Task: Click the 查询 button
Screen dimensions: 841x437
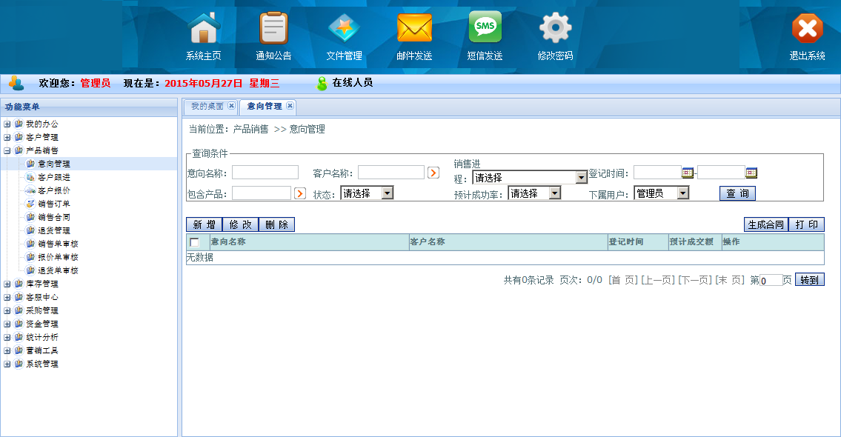Action: coord(737,193)
